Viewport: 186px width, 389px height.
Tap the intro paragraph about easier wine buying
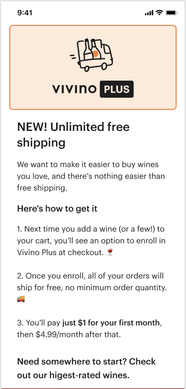[91, 176]
